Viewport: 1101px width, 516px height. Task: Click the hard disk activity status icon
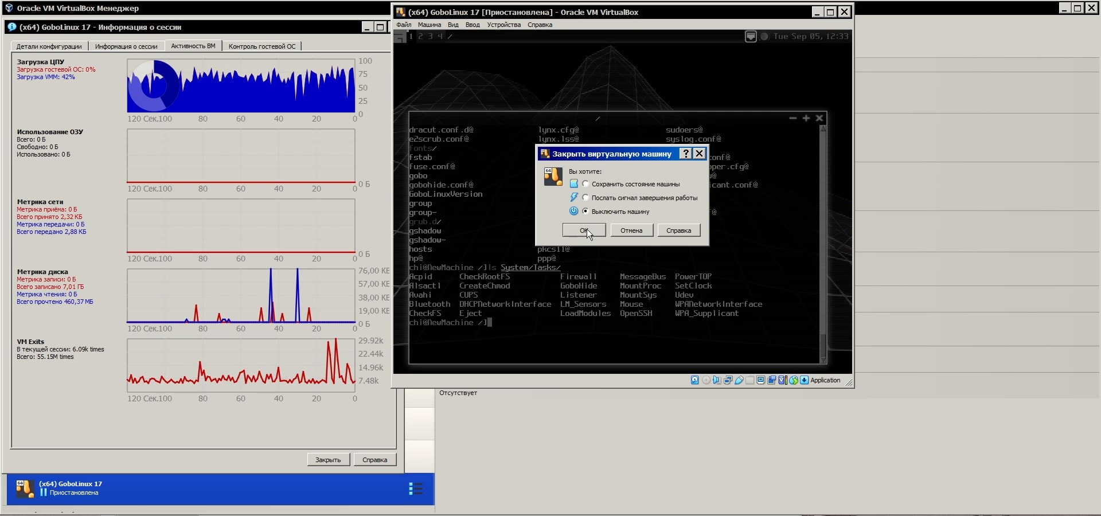pos(694,380)
